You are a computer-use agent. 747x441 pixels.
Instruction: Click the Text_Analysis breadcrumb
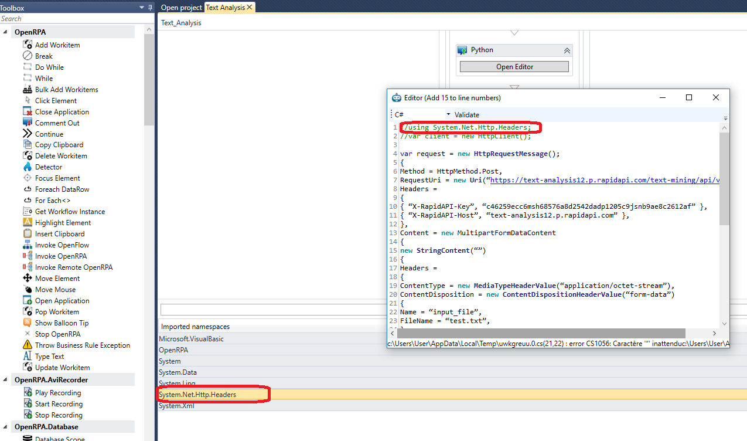(181, 23)
